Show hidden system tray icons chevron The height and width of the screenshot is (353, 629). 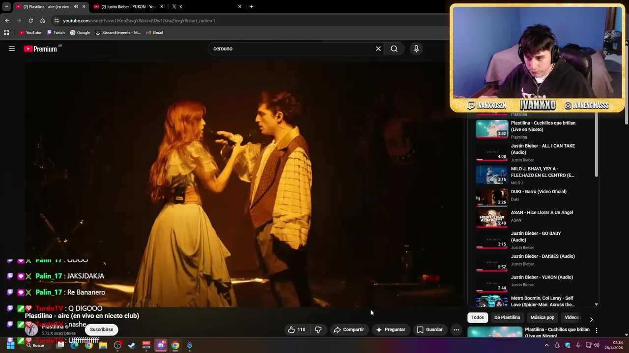546,345
